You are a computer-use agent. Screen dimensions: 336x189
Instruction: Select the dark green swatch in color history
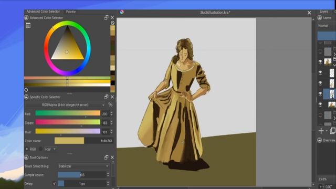pyautogui.click(x=112, y=48)
